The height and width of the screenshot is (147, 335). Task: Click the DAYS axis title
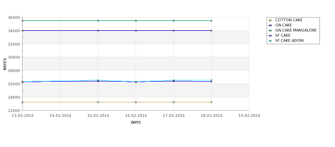coord(136,123)
